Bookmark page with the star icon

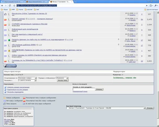[x=14, y=6]
